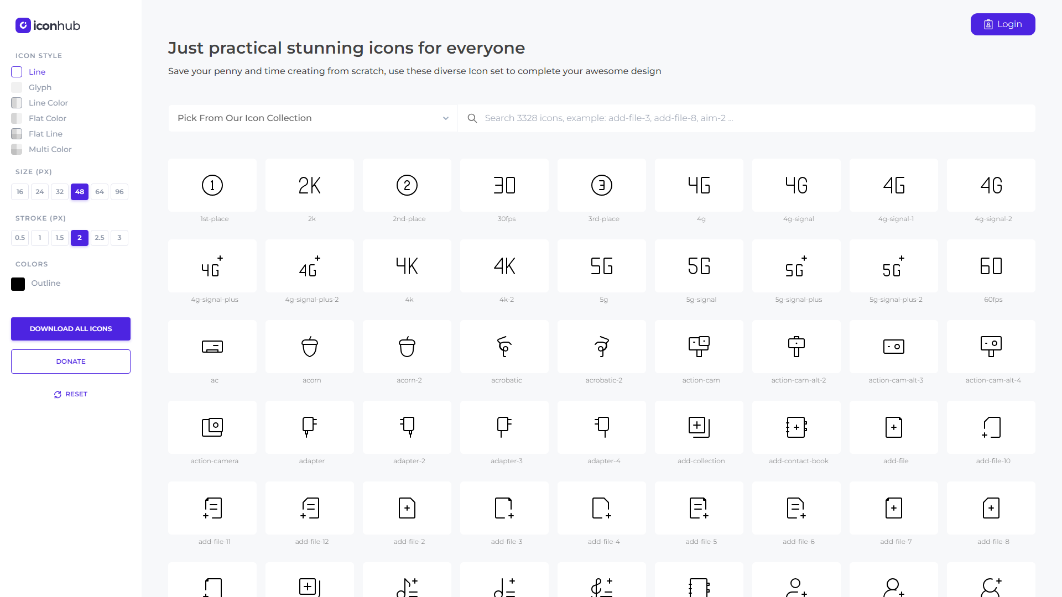Pick the add-collection icon
This screenshot has width=1062, height=597.
pos(699,427)
